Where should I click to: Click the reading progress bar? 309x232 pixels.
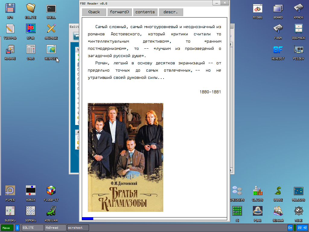[x=154, y=219]
